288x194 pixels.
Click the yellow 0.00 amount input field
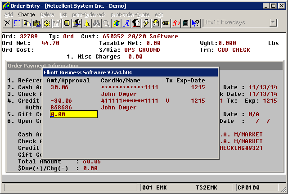tap(74, 114)
